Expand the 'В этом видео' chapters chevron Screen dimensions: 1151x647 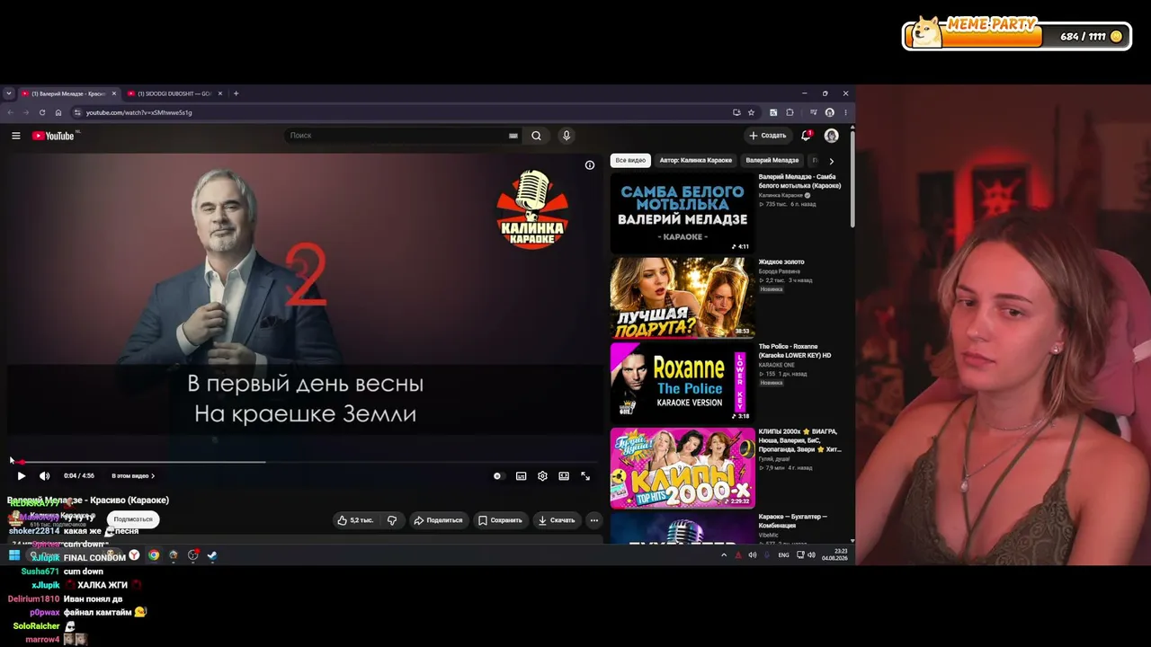(x=153, y=476)
